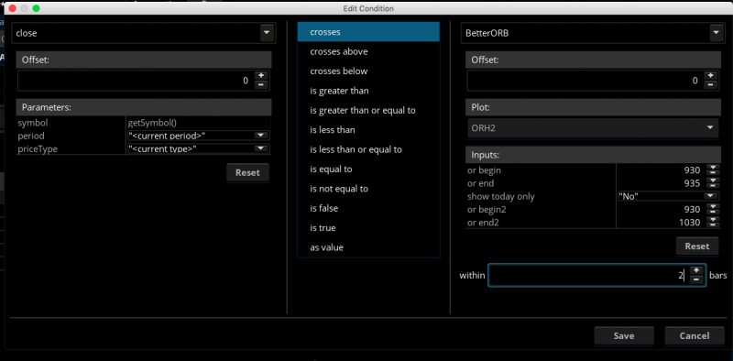Open the ORH2 plot dropdown

pyautogui.click(x=593, y=127)
